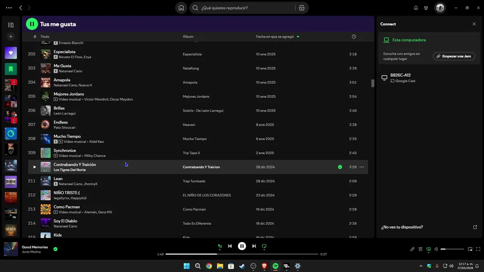Open the Home page icon
Viewport: 484px width, 272px height.
point(181,8)
